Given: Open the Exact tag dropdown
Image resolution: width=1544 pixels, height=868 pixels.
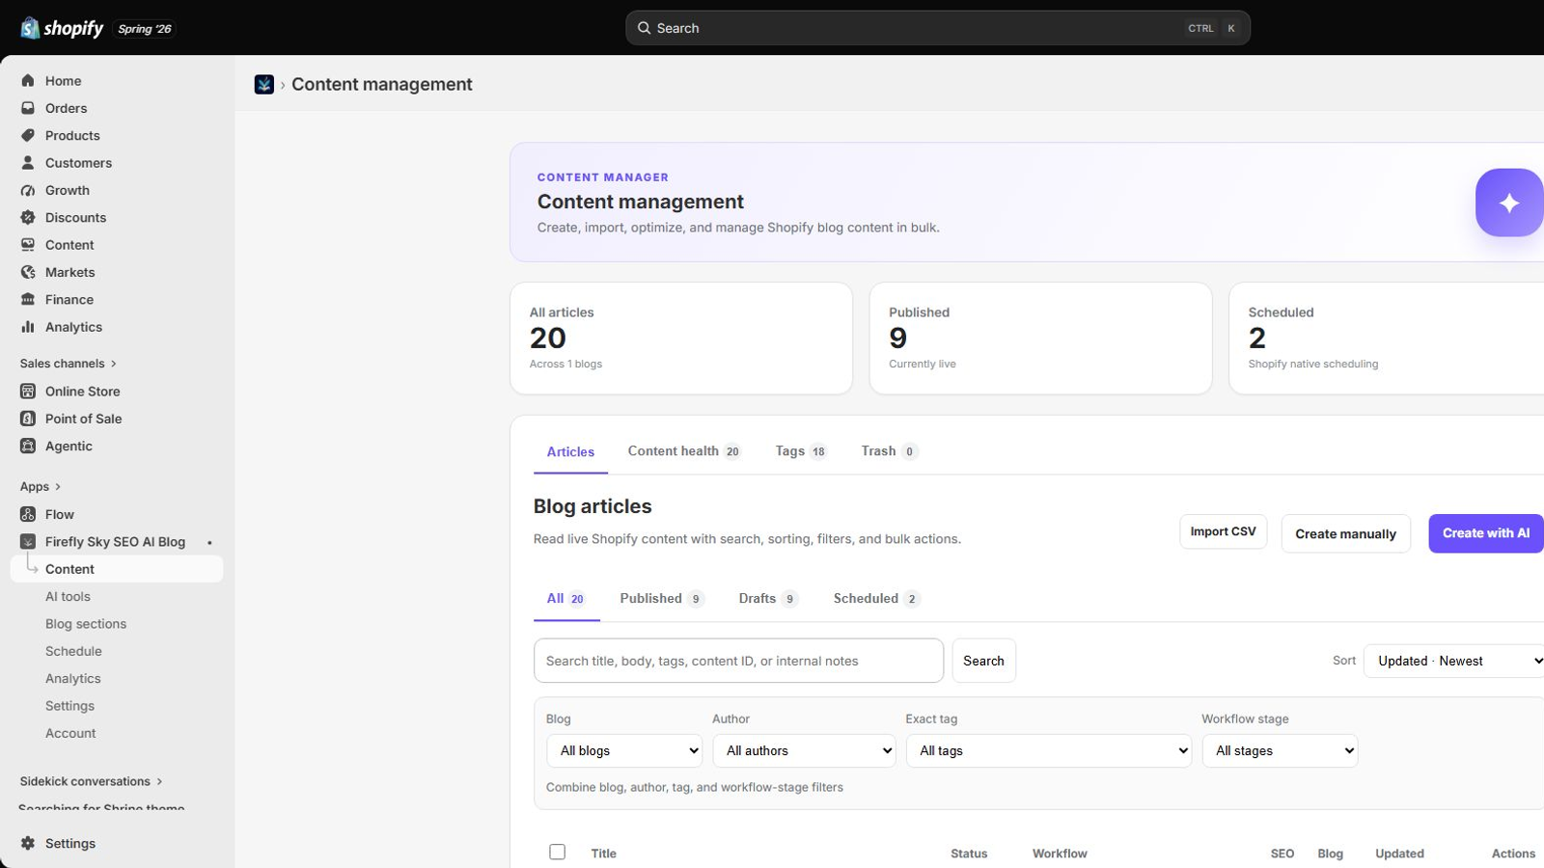Looking at the screenshot, I should coord(1049,750).
